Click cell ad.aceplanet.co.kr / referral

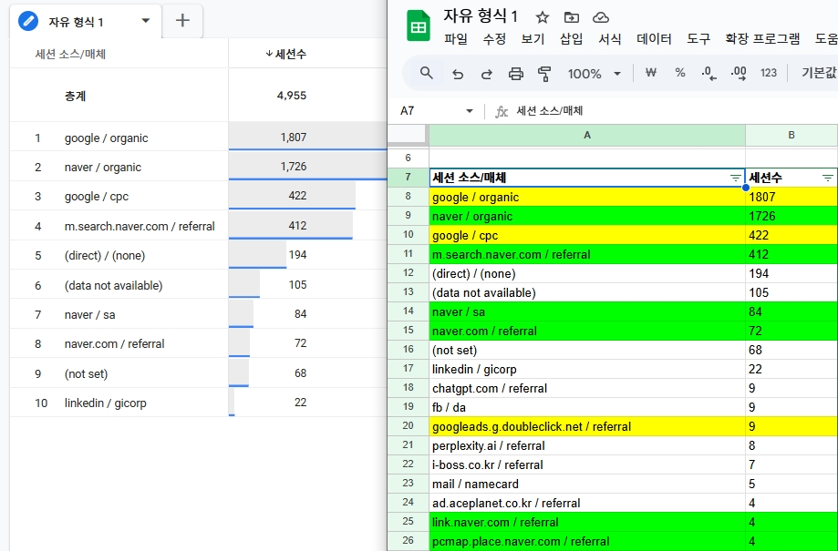click(587, 503)
